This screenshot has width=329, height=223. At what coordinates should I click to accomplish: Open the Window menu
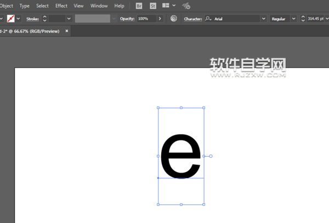(x=99, y=6)
